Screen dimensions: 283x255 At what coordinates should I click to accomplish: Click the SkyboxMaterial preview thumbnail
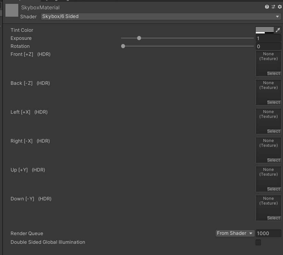(12, 10)
